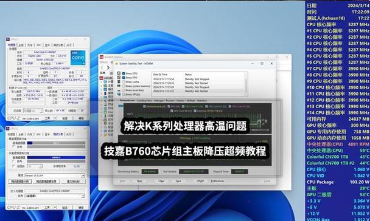Open the Clocks tab in stability test
This screenshot has height=221, width=370.
pyautogui.click(x=180, y=101)
